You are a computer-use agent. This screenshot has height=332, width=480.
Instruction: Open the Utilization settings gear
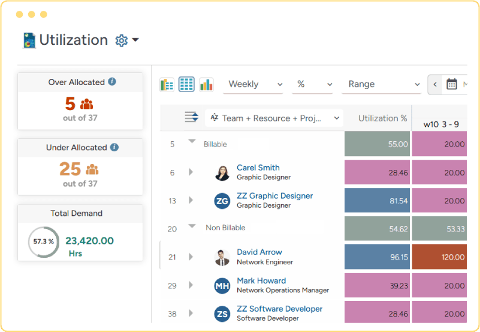(121, 40)
